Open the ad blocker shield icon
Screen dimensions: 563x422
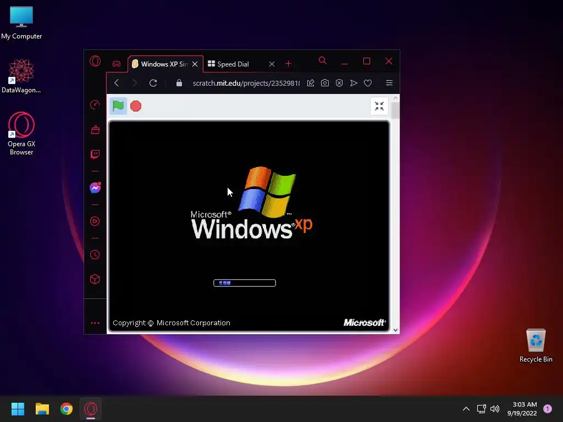pos(339,83)
